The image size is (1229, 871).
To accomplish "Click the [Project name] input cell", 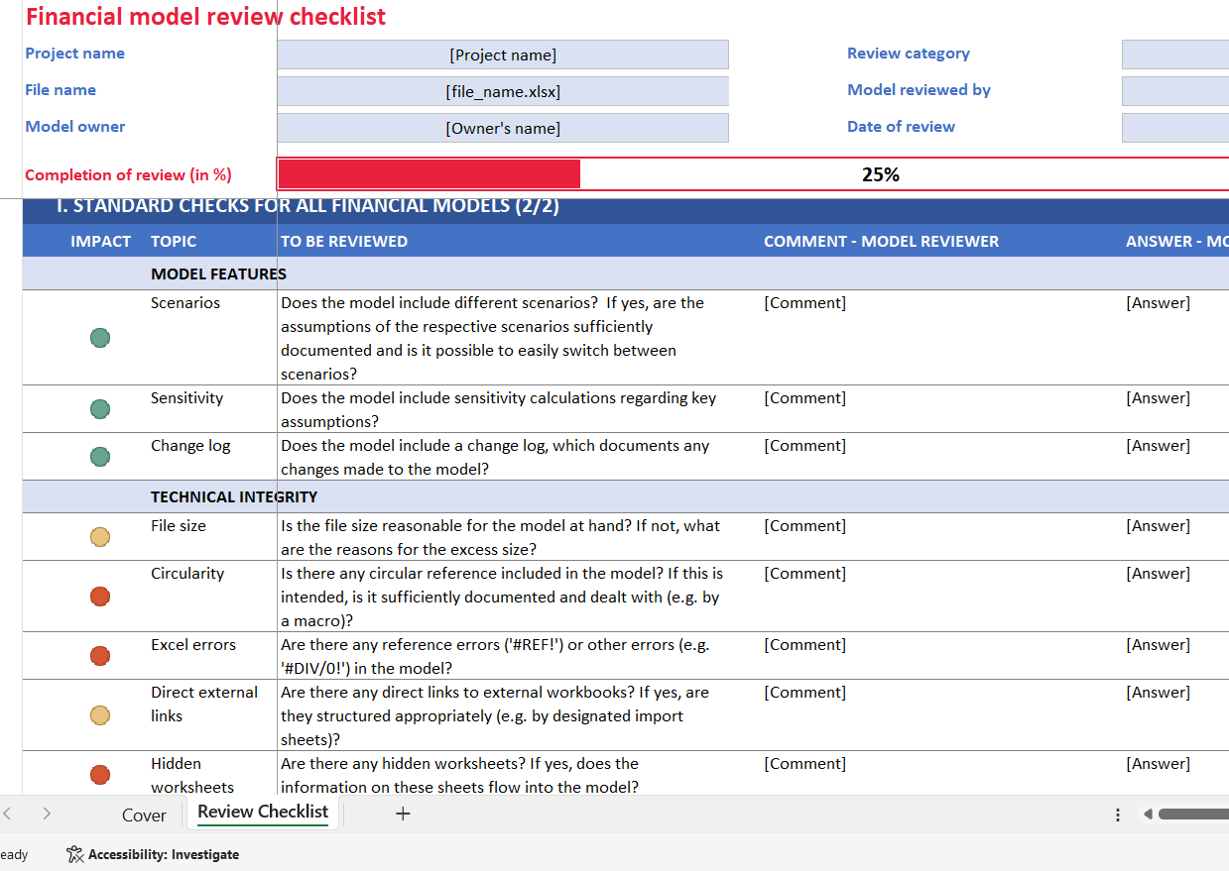I will pos(503,54).
